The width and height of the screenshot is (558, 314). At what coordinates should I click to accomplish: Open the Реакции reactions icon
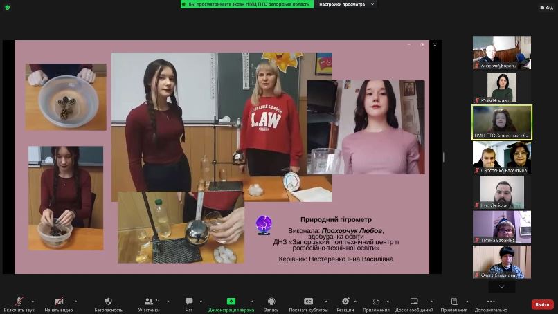pyautogui.click(x=345, y=301)
